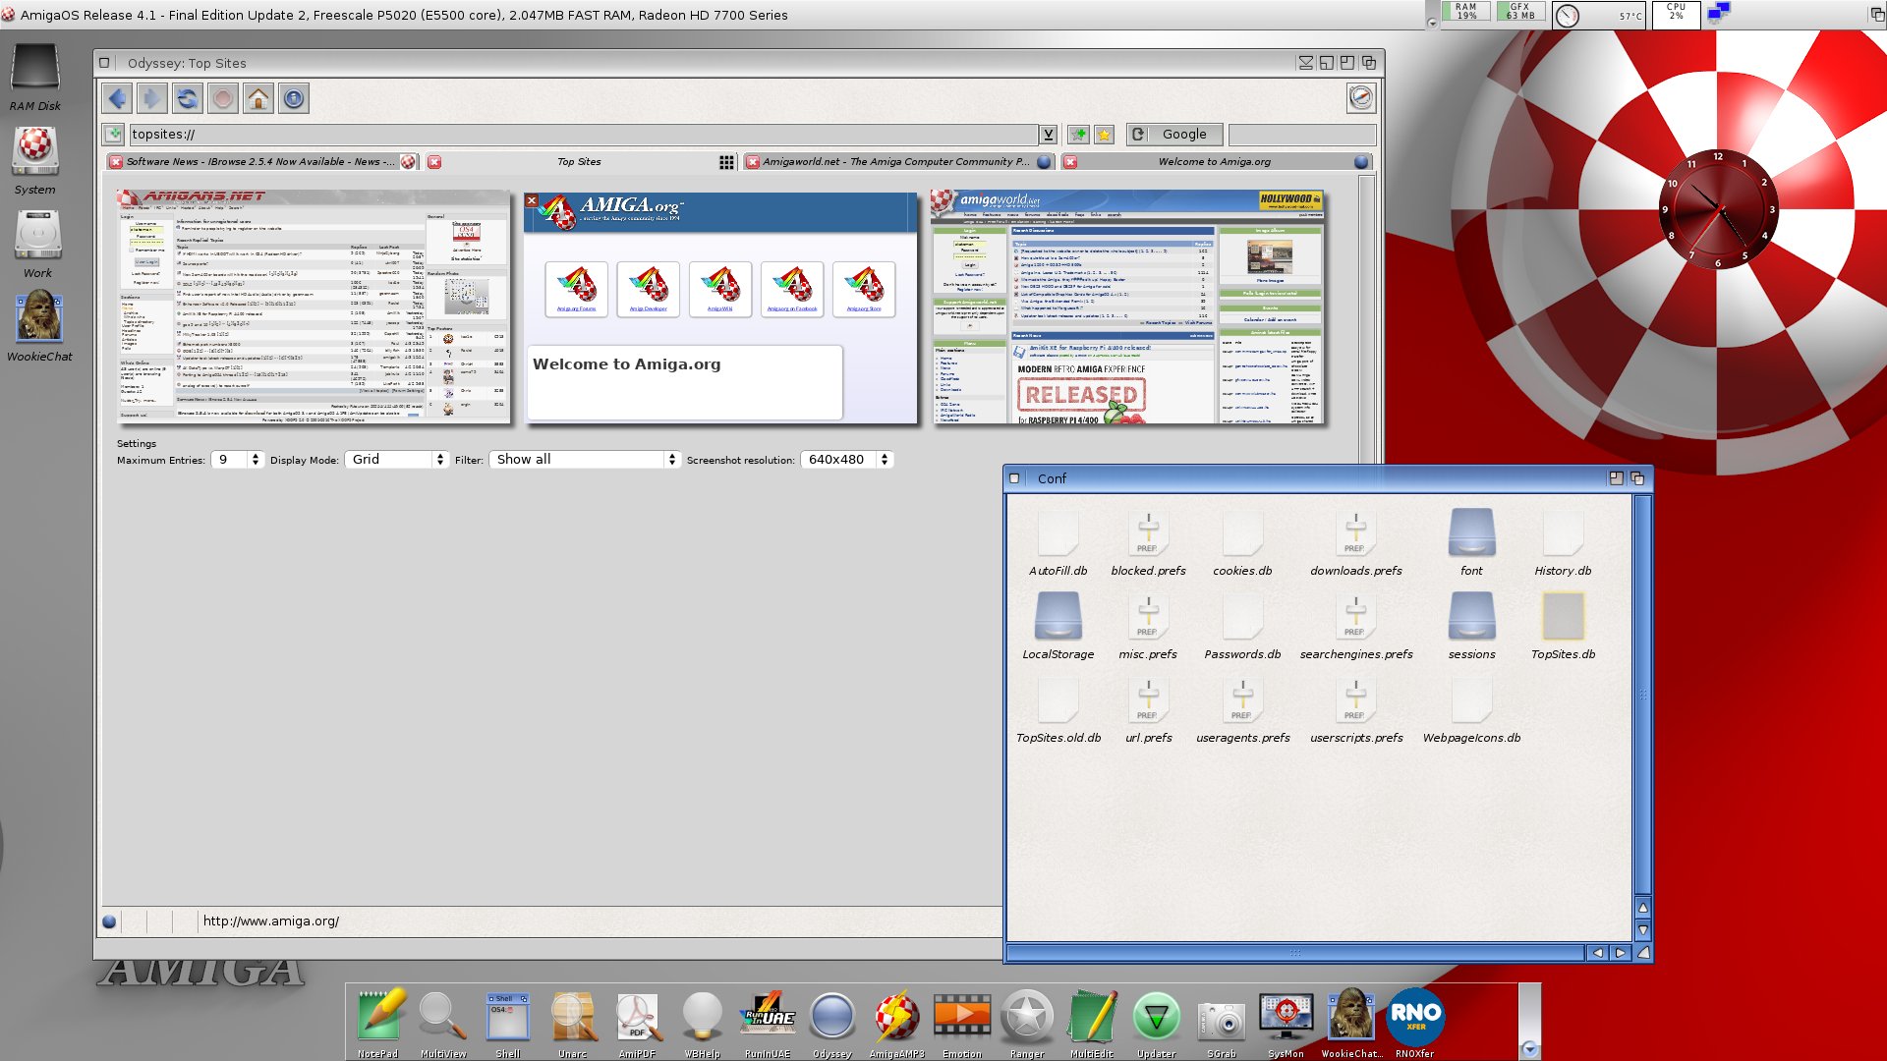Screen dimensions: 1887x1061
Task: Select AutoFill.db in Conf window
Action: pyautogui.click(x=1058, y=543)
